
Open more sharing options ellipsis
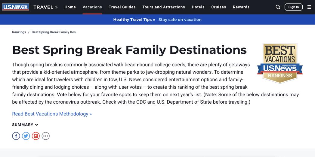pos(45,136)
